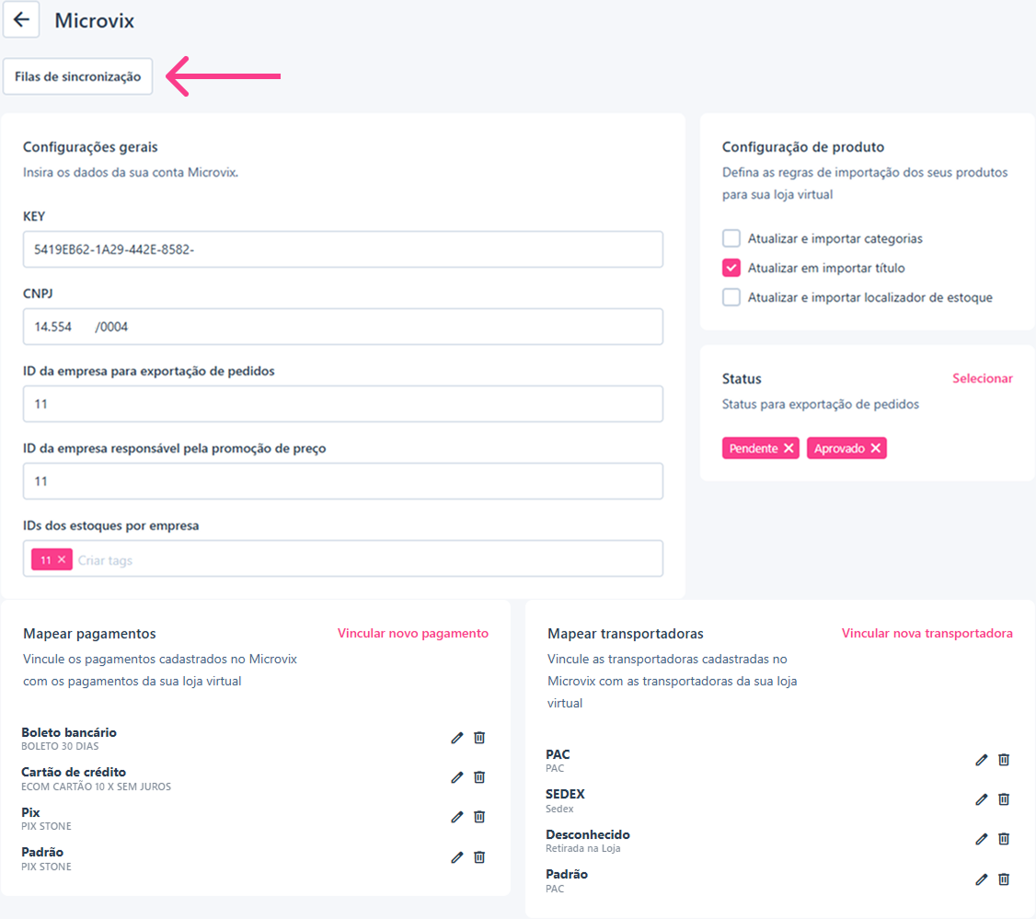This screenshot has width=1036, height=919.
Task: Edit the Pix payment mapping
Action: pyautogui.click(x=457, y=817)
